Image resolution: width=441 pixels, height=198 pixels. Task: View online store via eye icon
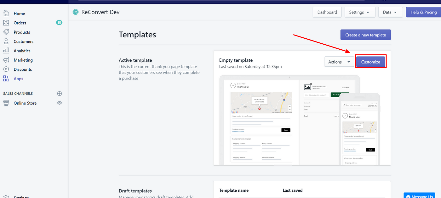coord(60,103)
